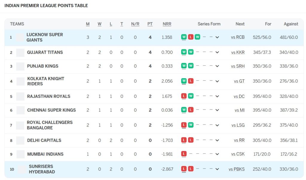
Task: Sort by PT column header
Action: tap(150, 24)
